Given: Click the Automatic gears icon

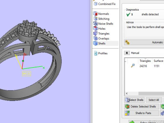Looking at the screenshot, I should [x=127, y=42].
